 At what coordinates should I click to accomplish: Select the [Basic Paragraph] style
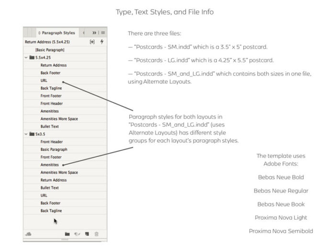[50, 50]
